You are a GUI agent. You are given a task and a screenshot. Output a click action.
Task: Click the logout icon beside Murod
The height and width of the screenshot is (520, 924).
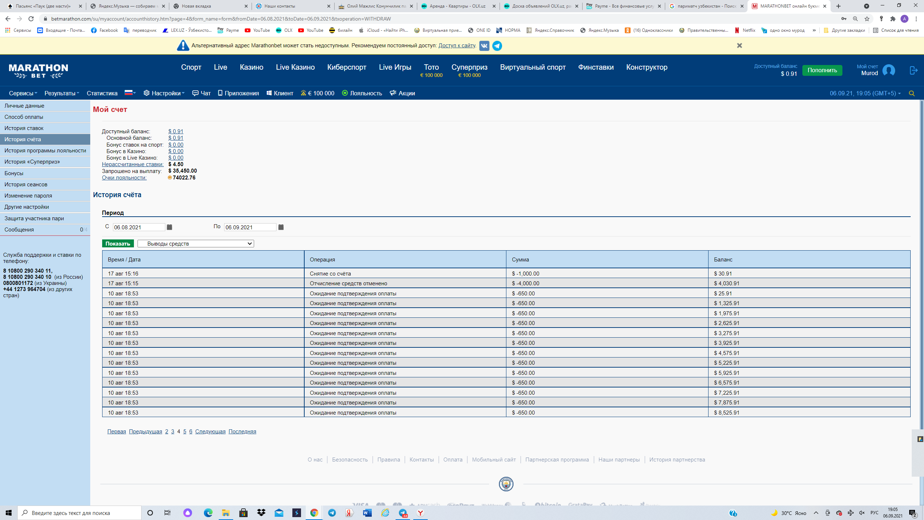pos(913,70)
